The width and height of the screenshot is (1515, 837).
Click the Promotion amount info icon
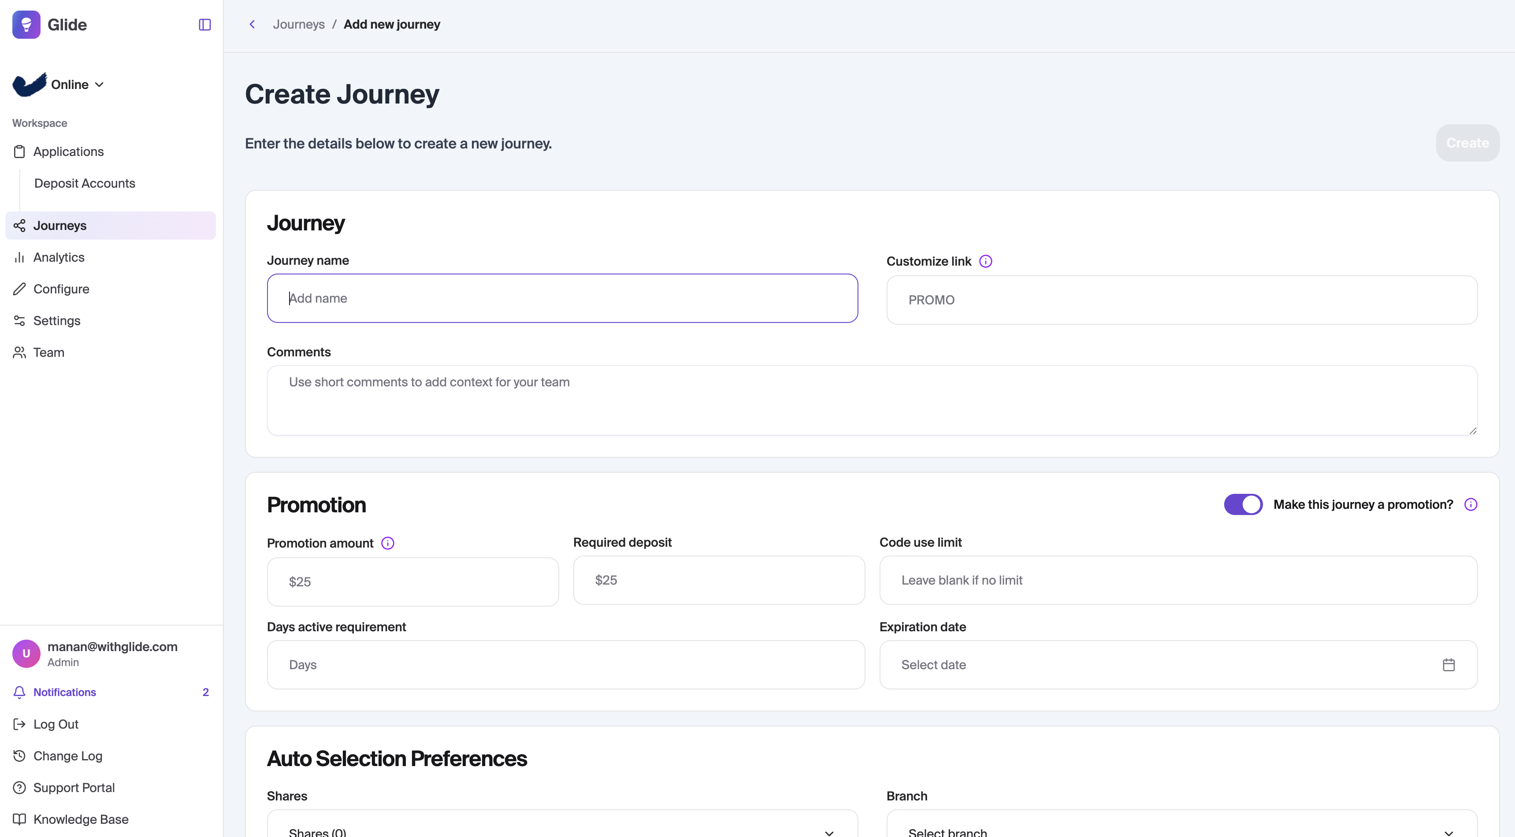click(388, 543)
